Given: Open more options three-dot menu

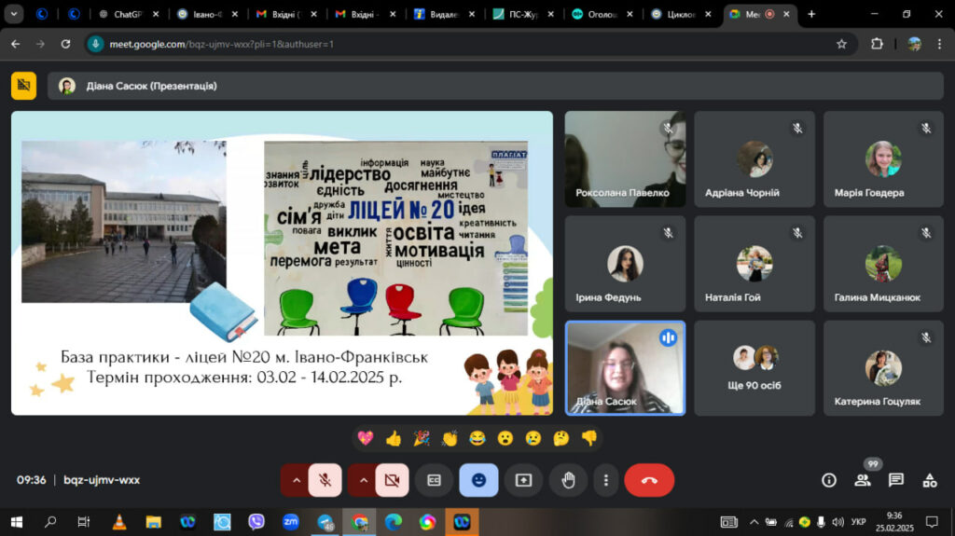Looking at the screenshot, I should coord(605,480).
